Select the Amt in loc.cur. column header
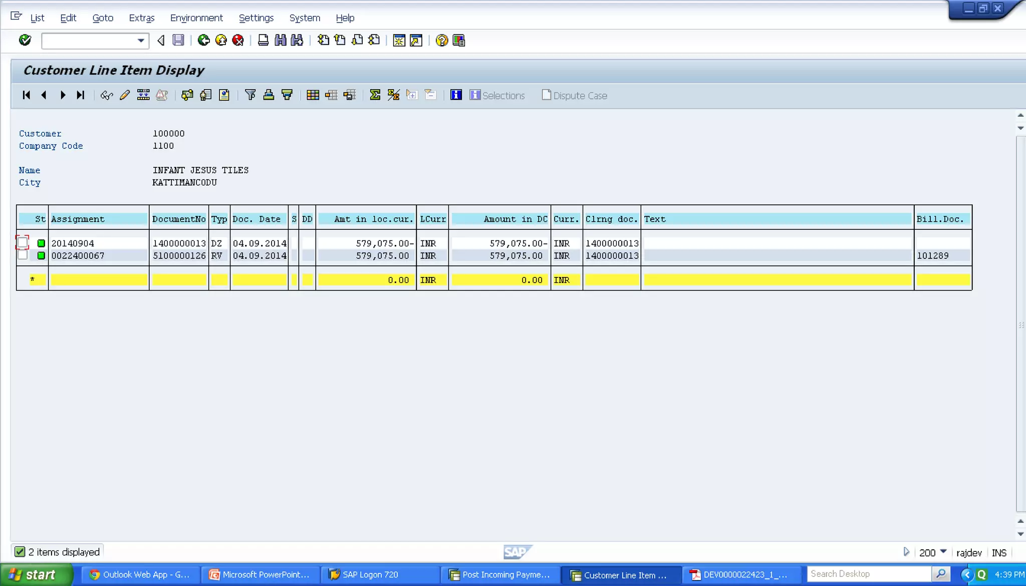The height and width of the screenshot is (586, 1026). [x=366, y=219]
